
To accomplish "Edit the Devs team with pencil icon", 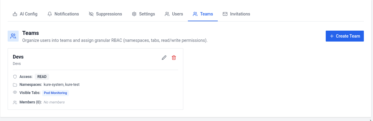I will (164, 58).
